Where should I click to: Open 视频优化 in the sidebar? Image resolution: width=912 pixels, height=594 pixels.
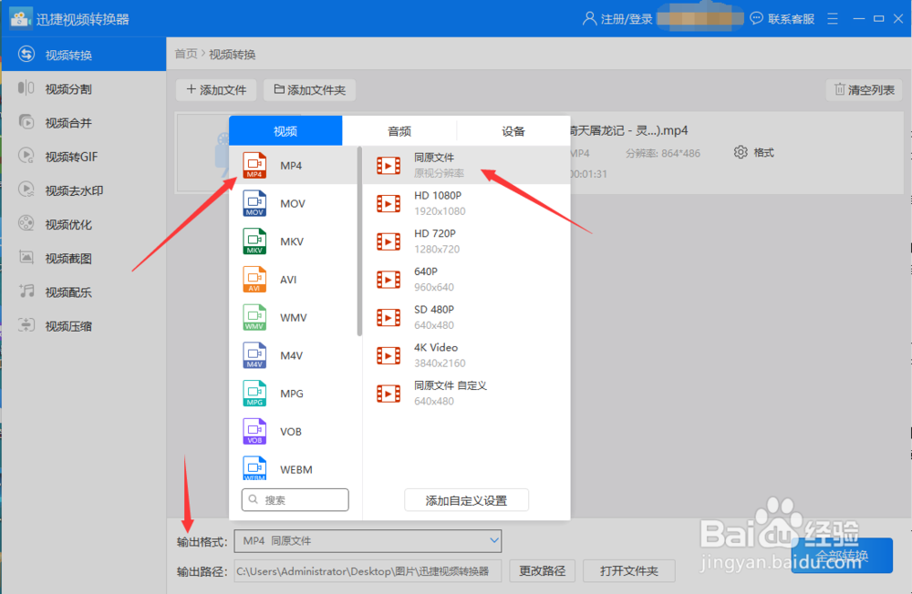(x=84, y=224)
